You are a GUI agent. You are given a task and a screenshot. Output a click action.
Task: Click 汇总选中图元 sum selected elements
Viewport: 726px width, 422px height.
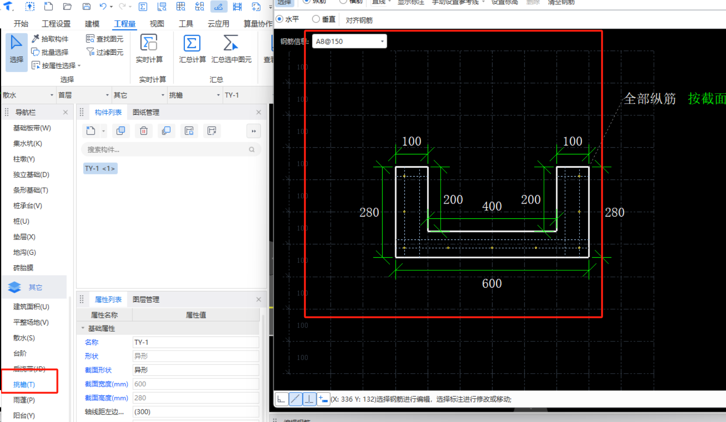[231, 48]
